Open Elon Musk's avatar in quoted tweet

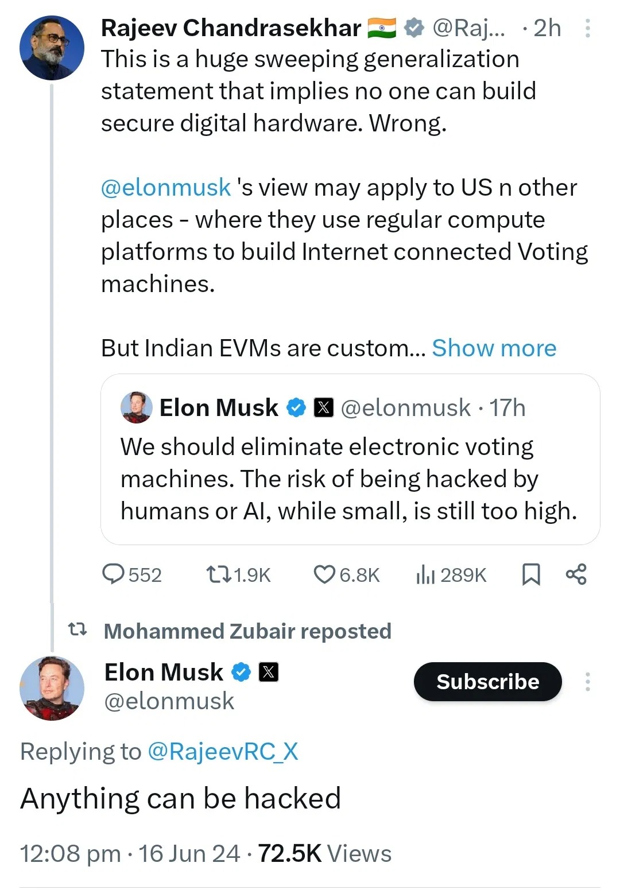coord(137,407)
